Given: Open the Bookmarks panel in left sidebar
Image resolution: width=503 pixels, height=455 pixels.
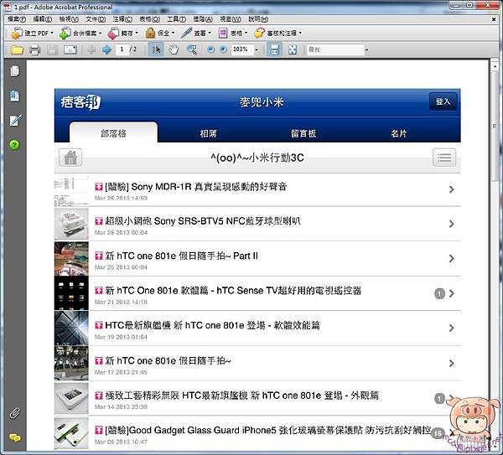Looking at the screenshot, I should tap(14, 96).
